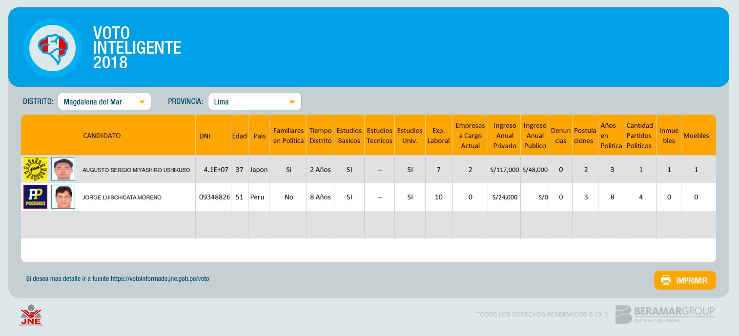The image size is (739, 336).
Task: Open Jorge Luis Chicata Moreno's photo
Action: (x=63, y=197)
